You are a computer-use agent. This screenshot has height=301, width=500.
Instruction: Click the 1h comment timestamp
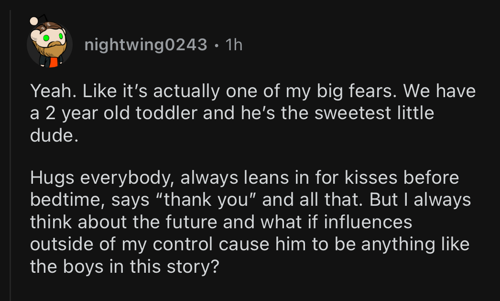(234, 45)
